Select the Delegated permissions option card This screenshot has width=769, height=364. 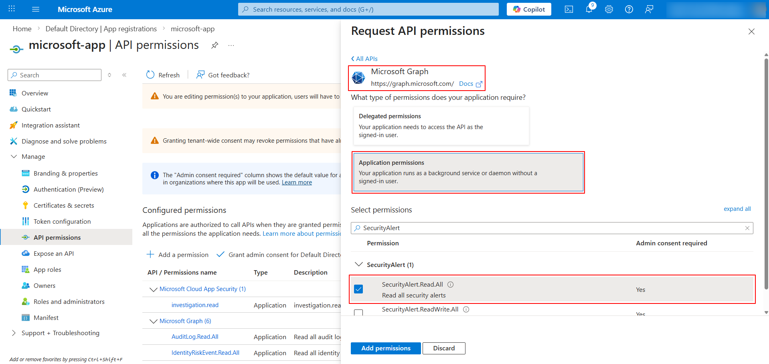coord(441,125)
